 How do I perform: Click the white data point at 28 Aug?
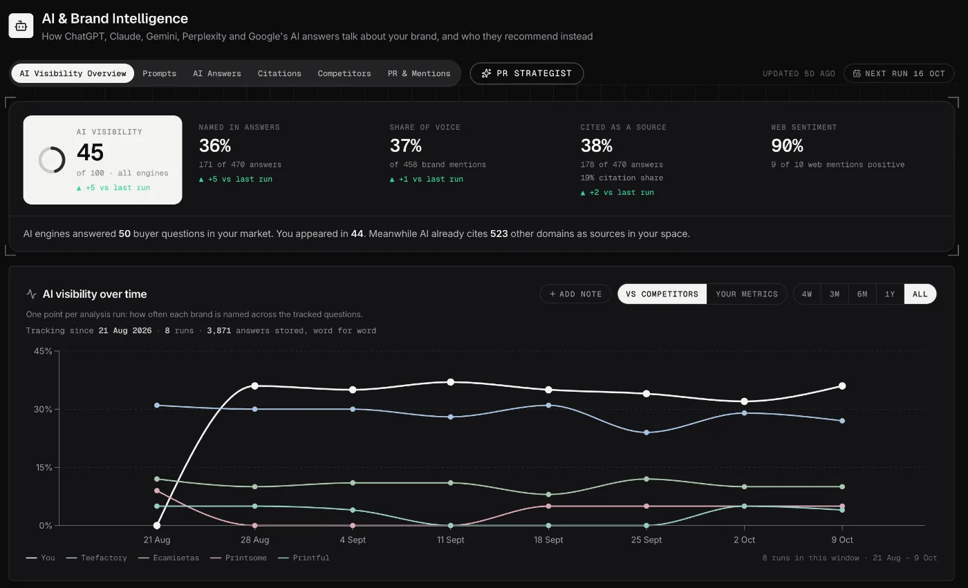click(254, 386)
